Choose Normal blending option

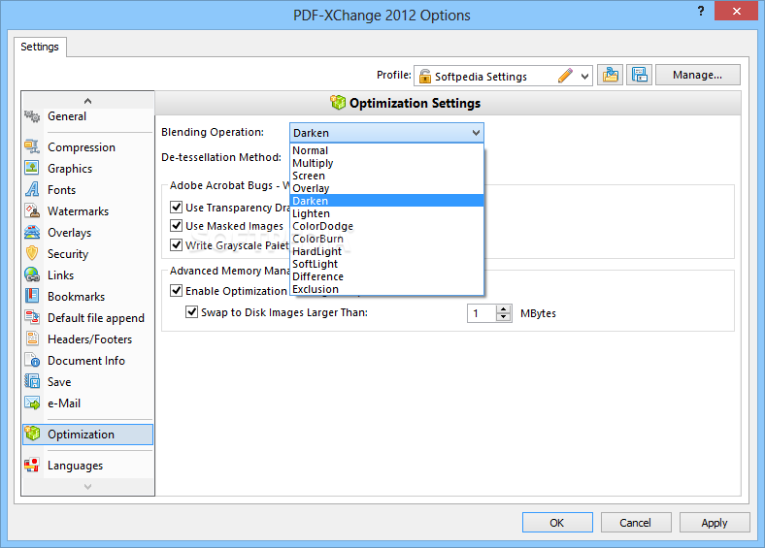pyautogui.click(x=387, y=150)
